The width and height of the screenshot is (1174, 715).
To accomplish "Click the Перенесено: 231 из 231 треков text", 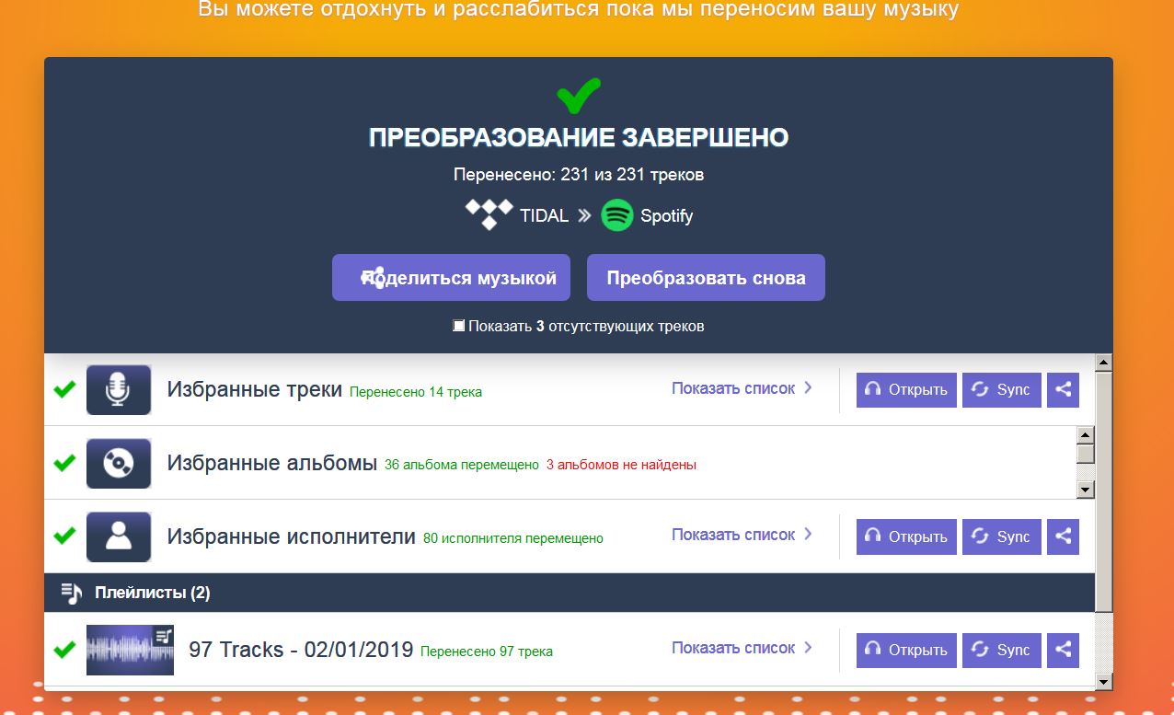I will (579, 174).
